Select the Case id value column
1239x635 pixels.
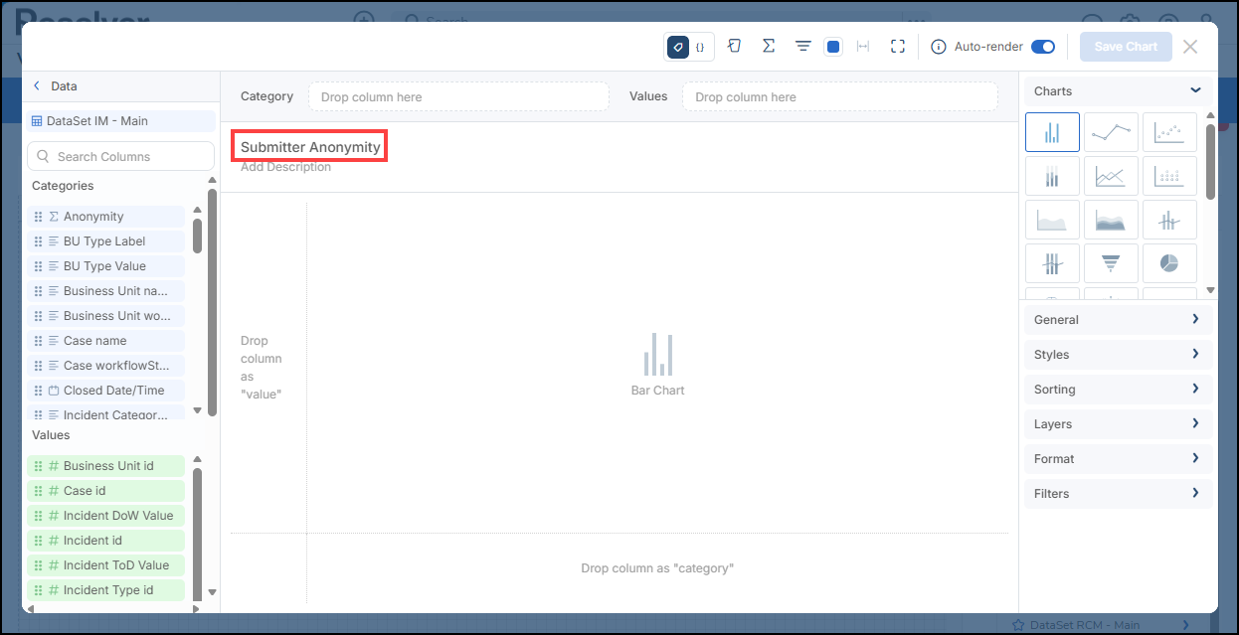(105, 491)
